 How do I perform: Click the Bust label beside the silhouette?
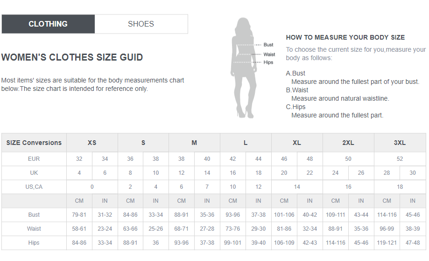[268, 45]
